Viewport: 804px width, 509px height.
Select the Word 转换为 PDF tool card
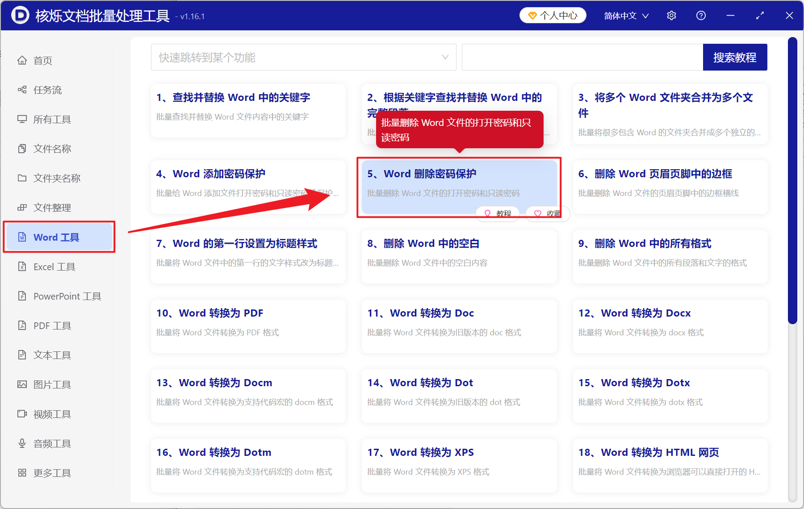248,326
